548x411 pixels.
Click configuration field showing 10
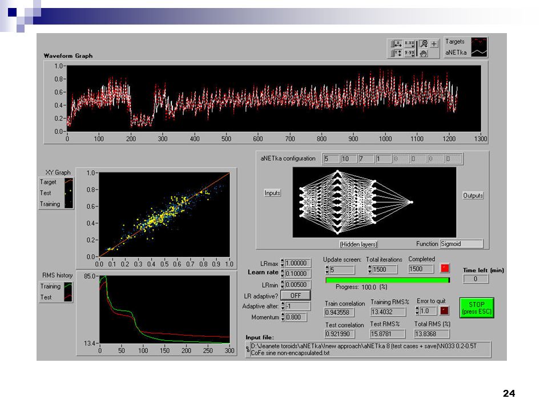[x=348, y=159]
